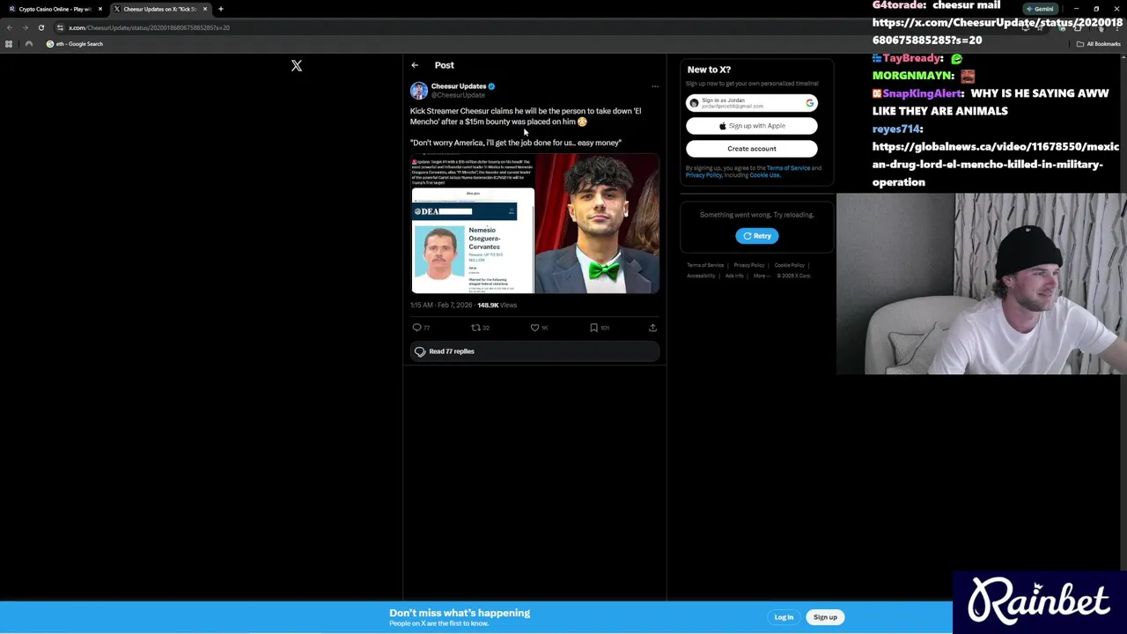
Task: Close the Cheesur Updates on X tab
Action: coord(205,9)
